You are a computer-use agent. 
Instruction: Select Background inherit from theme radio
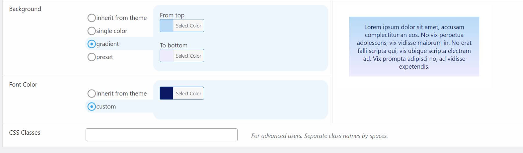point(92,18)
